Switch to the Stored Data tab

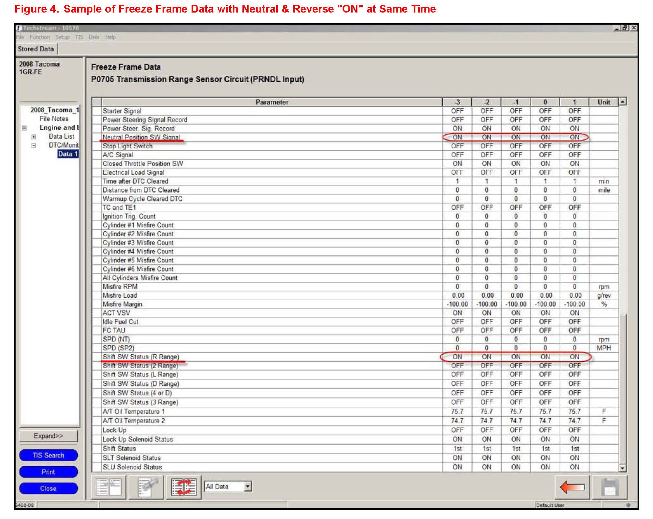pyautogui.click(x=36, y=49)
